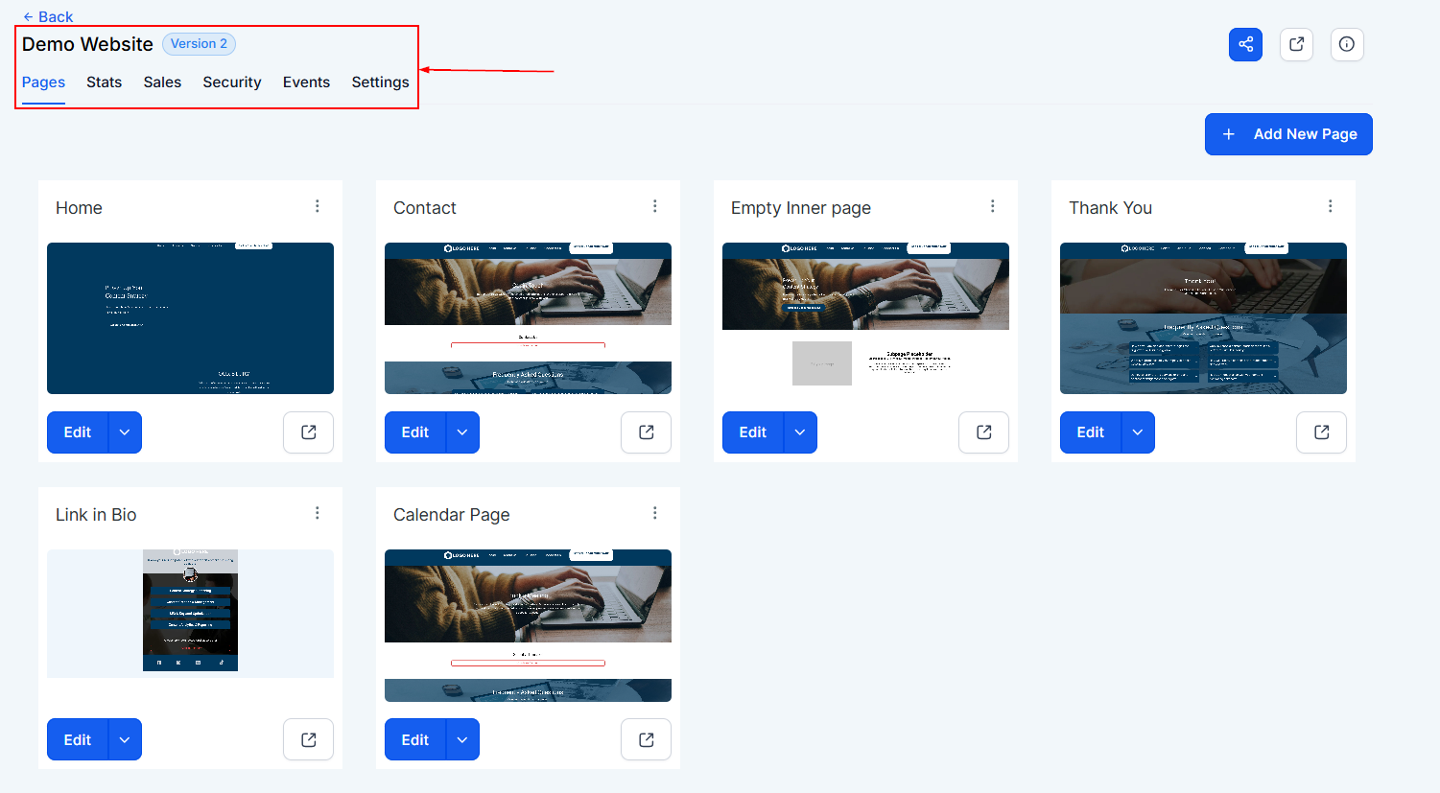Expand Edit dropdown on Empty Inner page
Viewport: 1440px width, 793px height.
click(800, 432)
